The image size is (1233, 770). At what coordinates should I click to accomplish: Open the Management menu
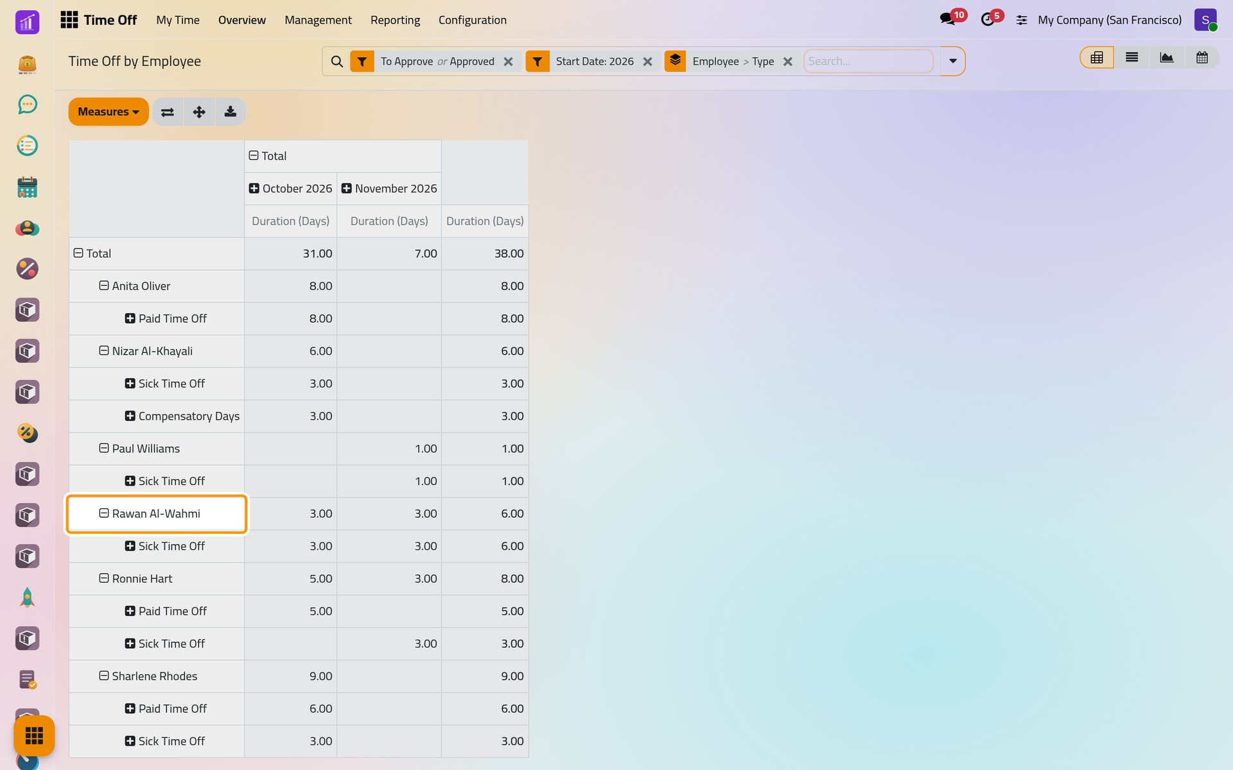click(x=318, y=20)
